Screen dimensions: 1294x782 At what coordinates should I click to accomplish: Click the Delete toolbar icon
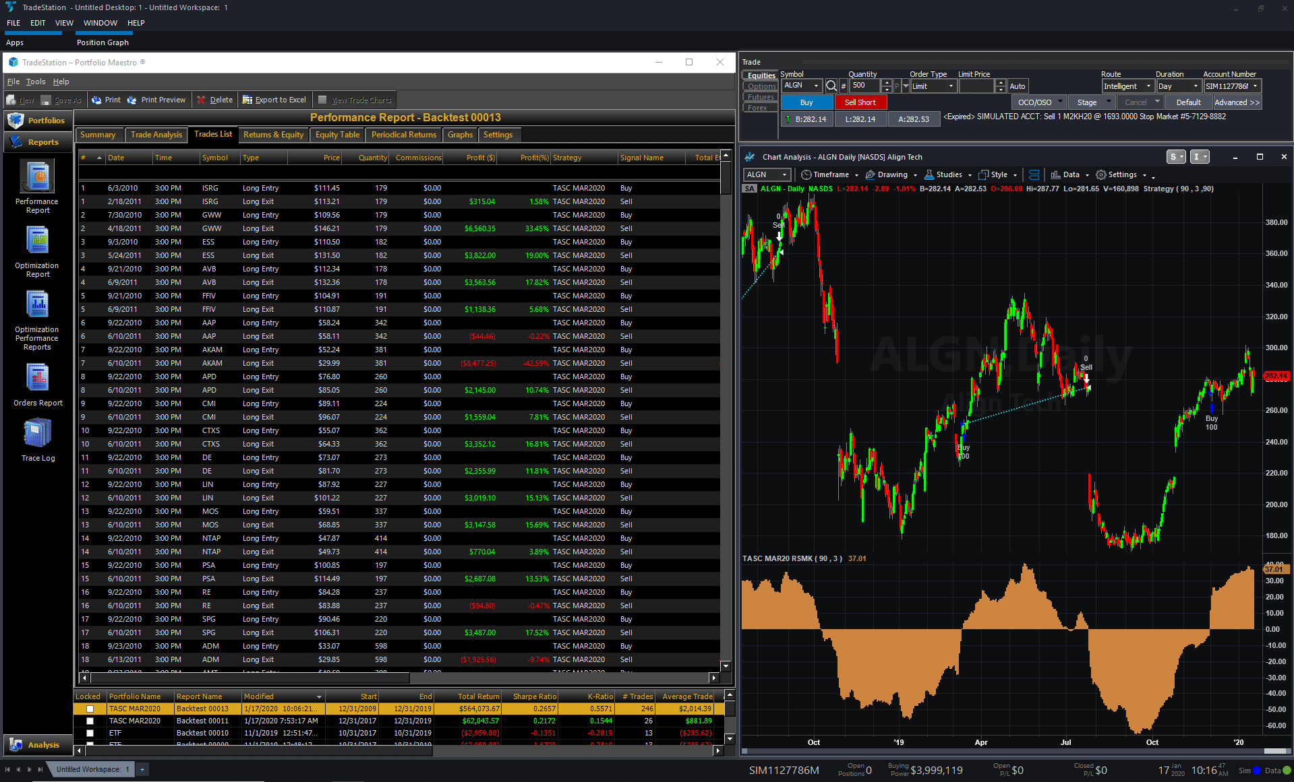201,100
